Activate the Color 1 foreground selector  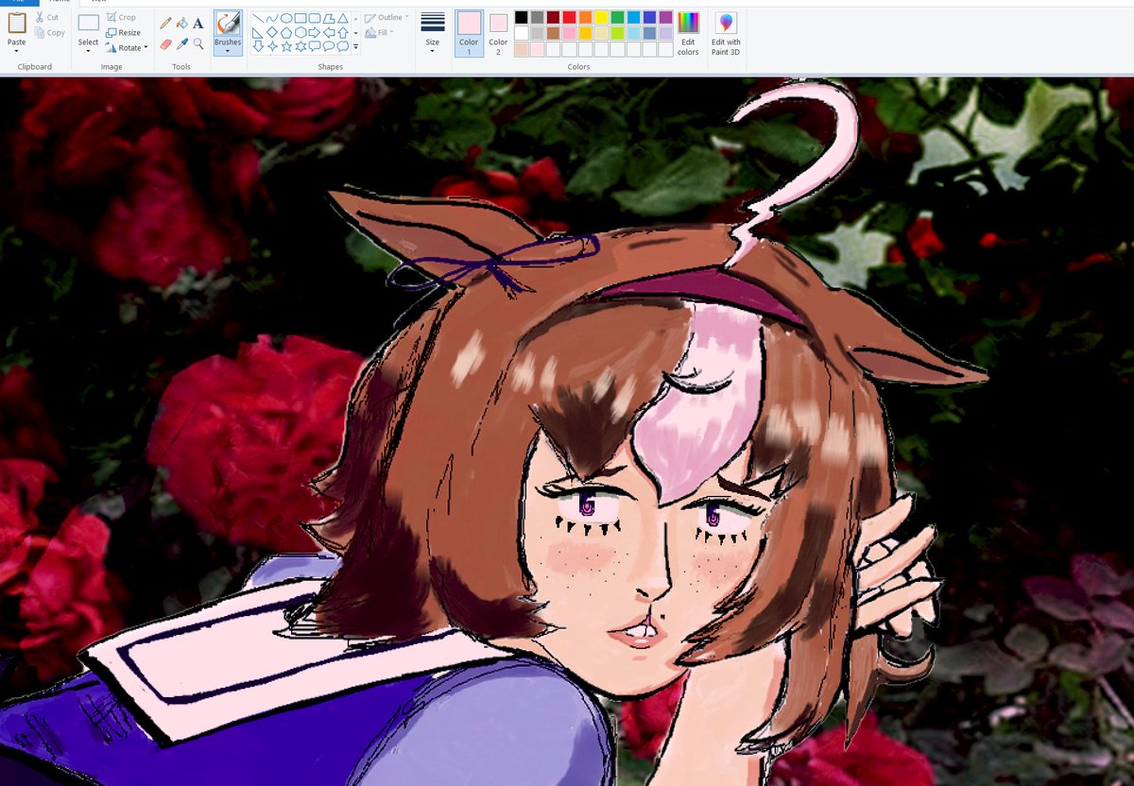[469, 33]
